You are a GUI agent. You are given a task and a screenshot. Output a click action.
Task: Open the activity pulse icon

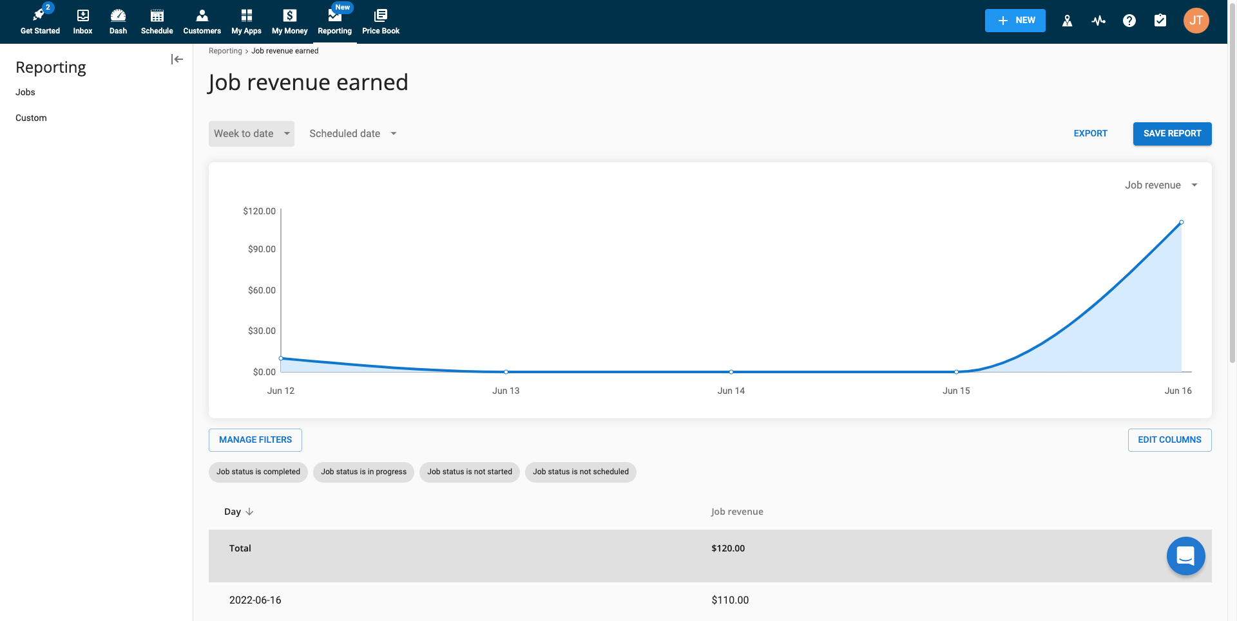coord(1098,21)
